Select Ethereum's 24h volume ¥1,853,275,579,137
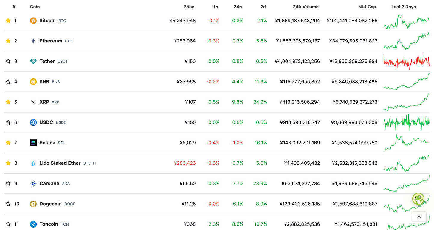This screenshot has width=434, height=230. [x=298, y=41]
